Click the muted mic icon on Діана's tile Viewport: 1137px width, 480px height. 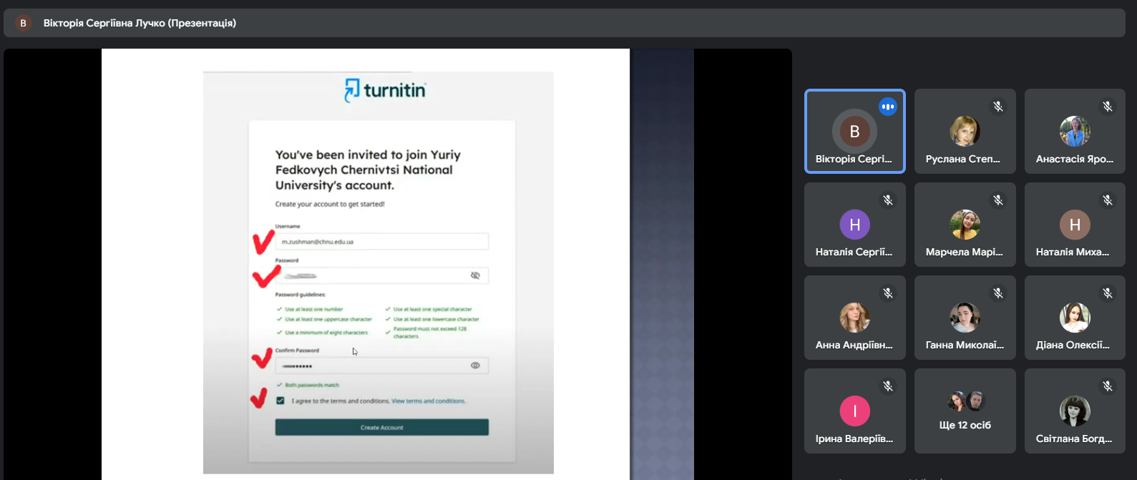coord(1108,293)
